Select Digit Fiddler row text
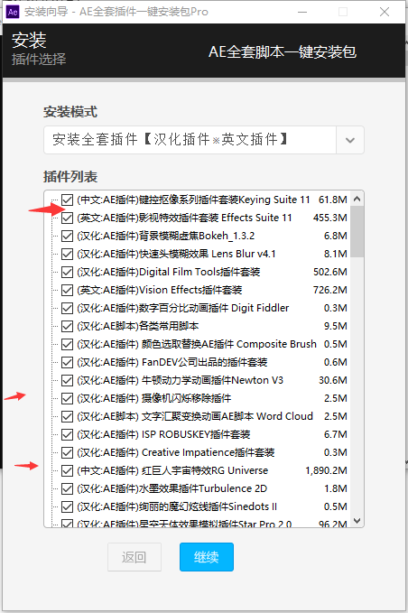This screenshot has height=613, width=408. click(x=183, y=308)
